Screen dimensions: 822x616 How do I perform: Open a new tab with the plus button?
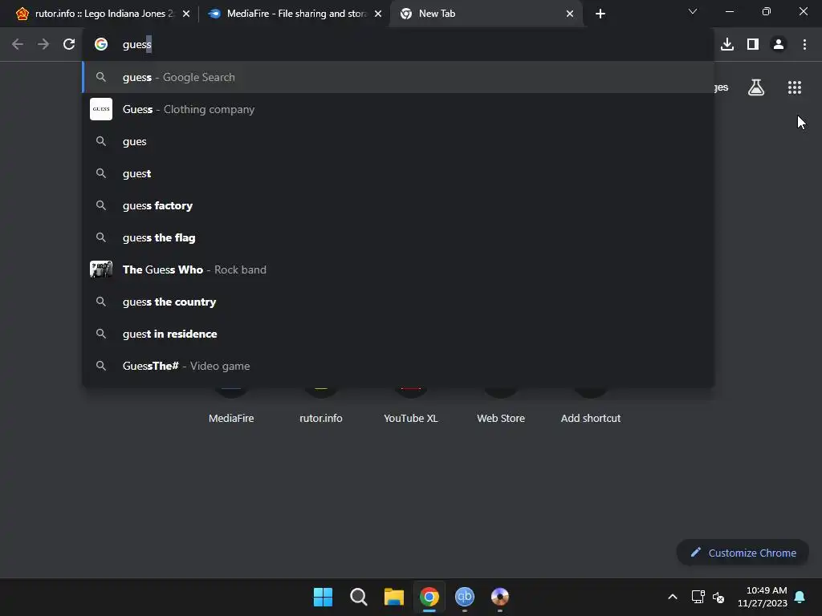coord(600,14)
